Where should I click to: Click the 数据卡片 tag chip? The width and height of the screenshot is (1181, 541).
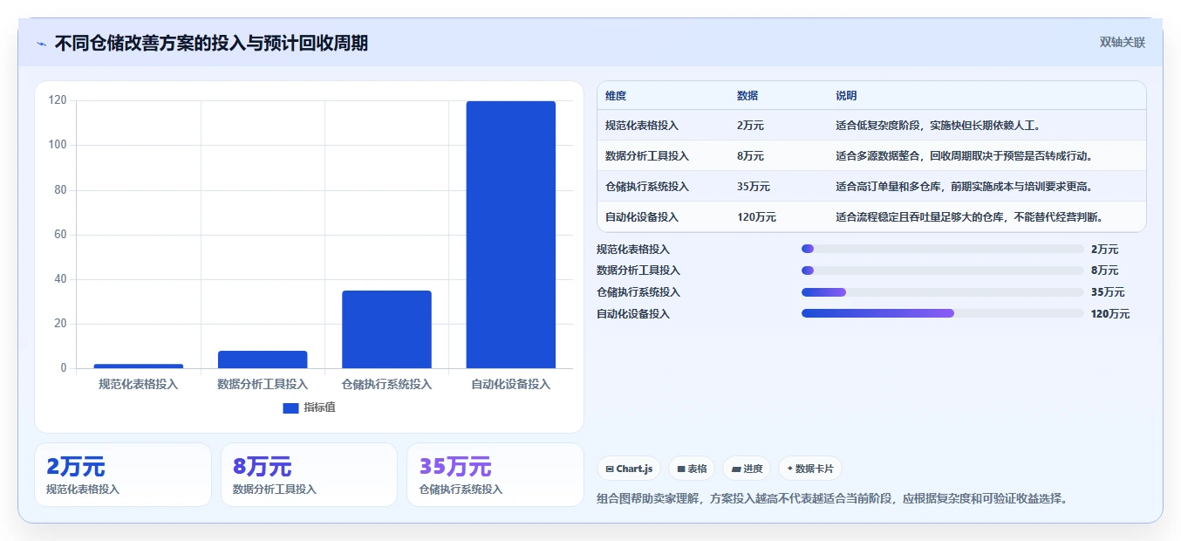pos(810,469)
